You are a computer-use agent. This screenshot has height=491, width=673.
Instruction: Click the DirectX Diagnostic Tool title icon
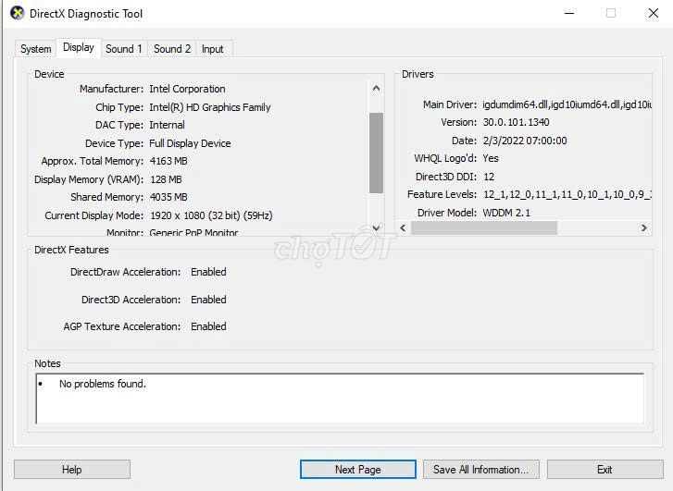coord(18,13)
